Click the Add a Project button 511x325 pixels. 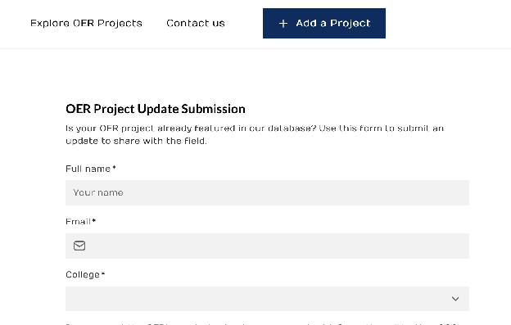(x=324, y=24)
